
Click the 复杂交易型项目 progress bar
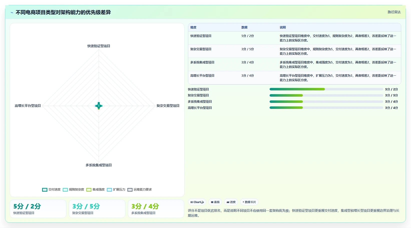click(326, 95)
